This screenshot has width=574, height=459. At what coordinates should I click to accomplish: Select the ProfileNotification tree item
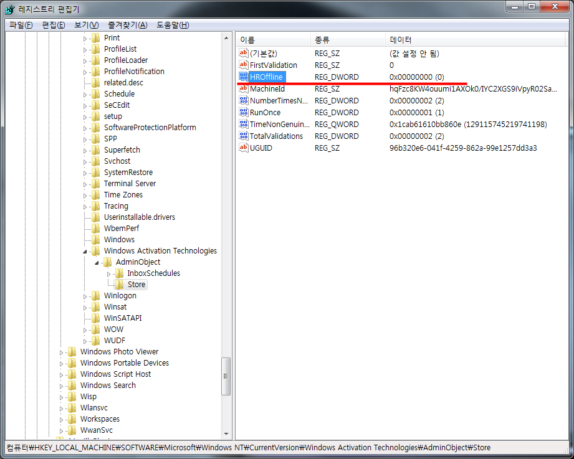click(x=134, y=72)
